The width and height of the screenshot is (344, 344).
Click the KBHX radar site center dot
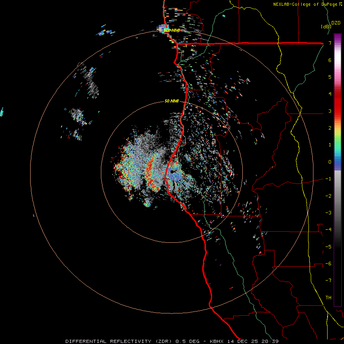(172, 172)
